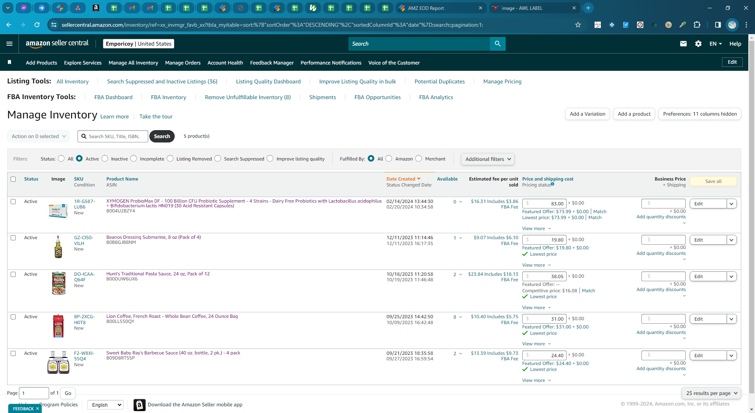Open the messages envelope icon
Image resolution: width=755 pixels, height=413 pixels.
point(683,44)
